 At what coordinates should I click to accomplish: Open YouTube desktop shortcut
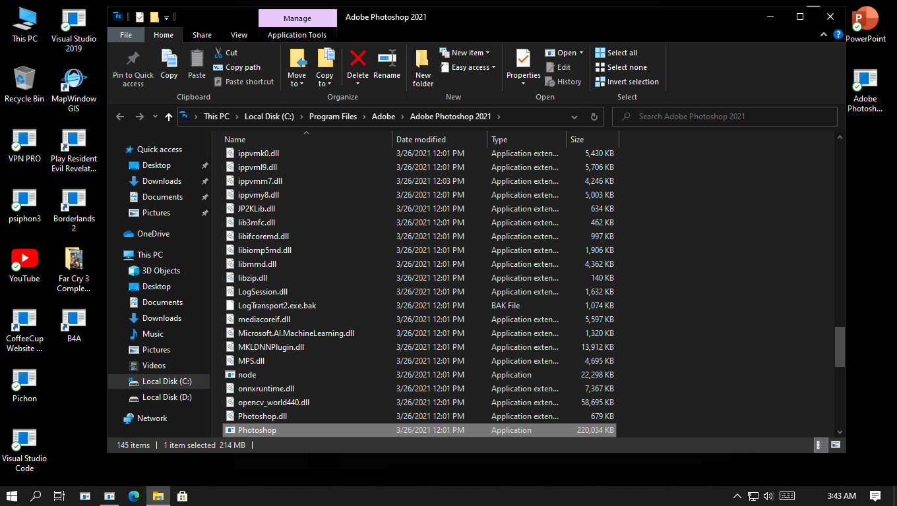(24, 265)
